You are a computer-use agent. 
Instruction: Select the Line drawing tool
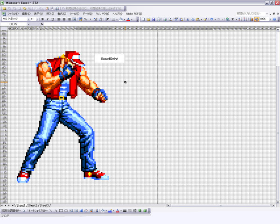pyautogui.click(x=51, y=211)
